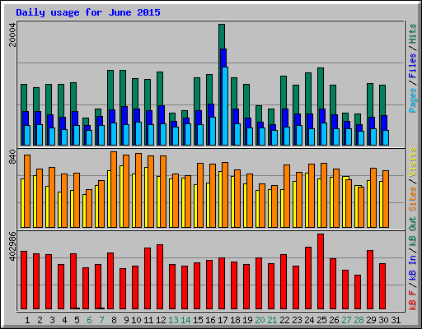Click the Pages legend label
The height and width of the screenshot is (329, 422).
click(x=413, y=100)
